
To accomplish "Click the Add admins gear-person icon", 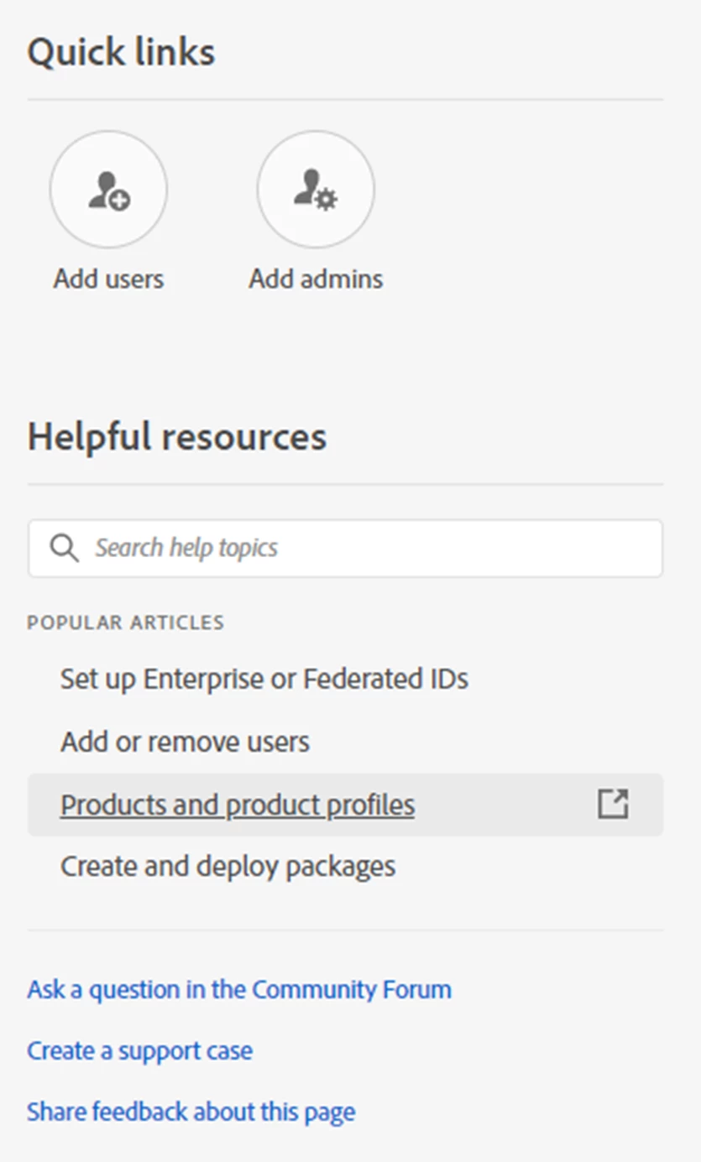I will (316, 190).
